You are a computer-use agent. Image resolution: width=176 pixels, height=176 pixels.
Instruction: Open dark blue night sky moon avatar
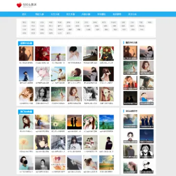click(147, 136)
